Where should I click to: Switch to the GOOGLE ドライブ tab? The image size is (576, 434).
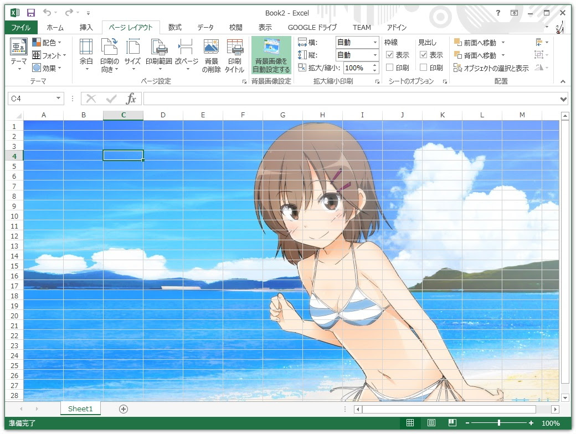tap(312, 28)
